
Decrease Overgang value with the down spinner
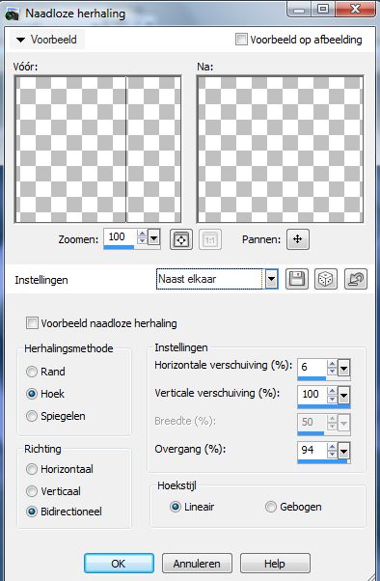(x=332, y=455)
